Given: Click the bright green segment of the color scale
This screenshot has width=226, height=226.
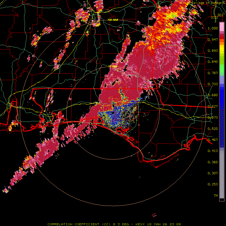Looking at the screenshot, I should tap(222, 69).
